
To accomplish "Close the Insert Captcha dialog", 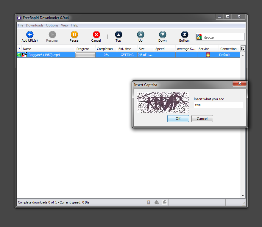I will click(240, 83).
